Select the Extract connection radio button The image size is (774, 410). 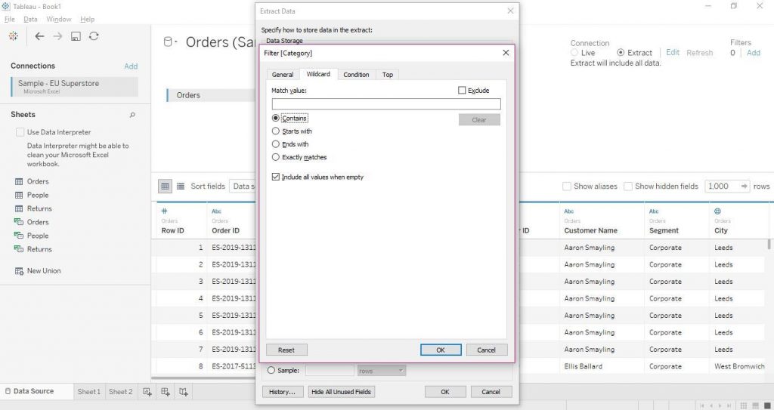(621, 52)
